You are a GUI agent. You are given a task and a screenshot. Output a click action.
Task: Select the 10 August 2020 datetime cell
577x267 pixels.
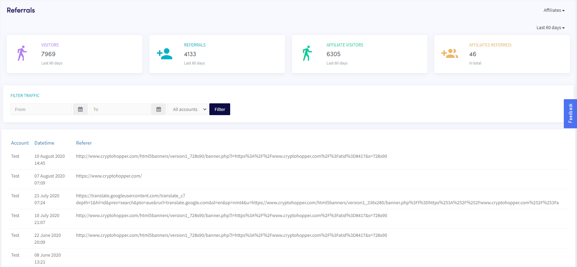point(50,160)
